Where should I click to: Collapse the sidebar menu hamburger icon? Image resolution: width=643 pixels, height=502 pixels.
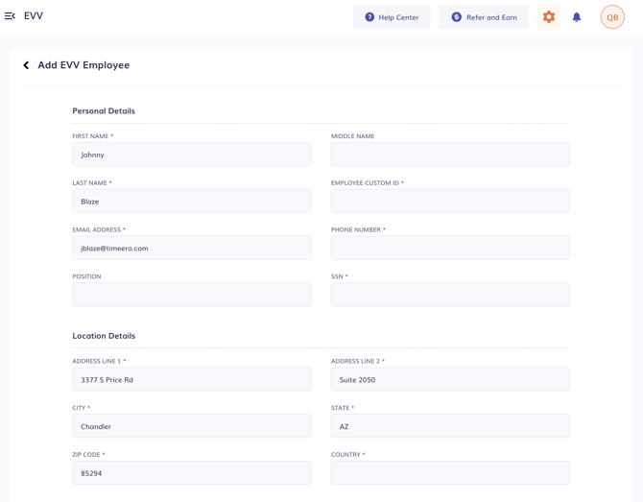pos(11,16)
